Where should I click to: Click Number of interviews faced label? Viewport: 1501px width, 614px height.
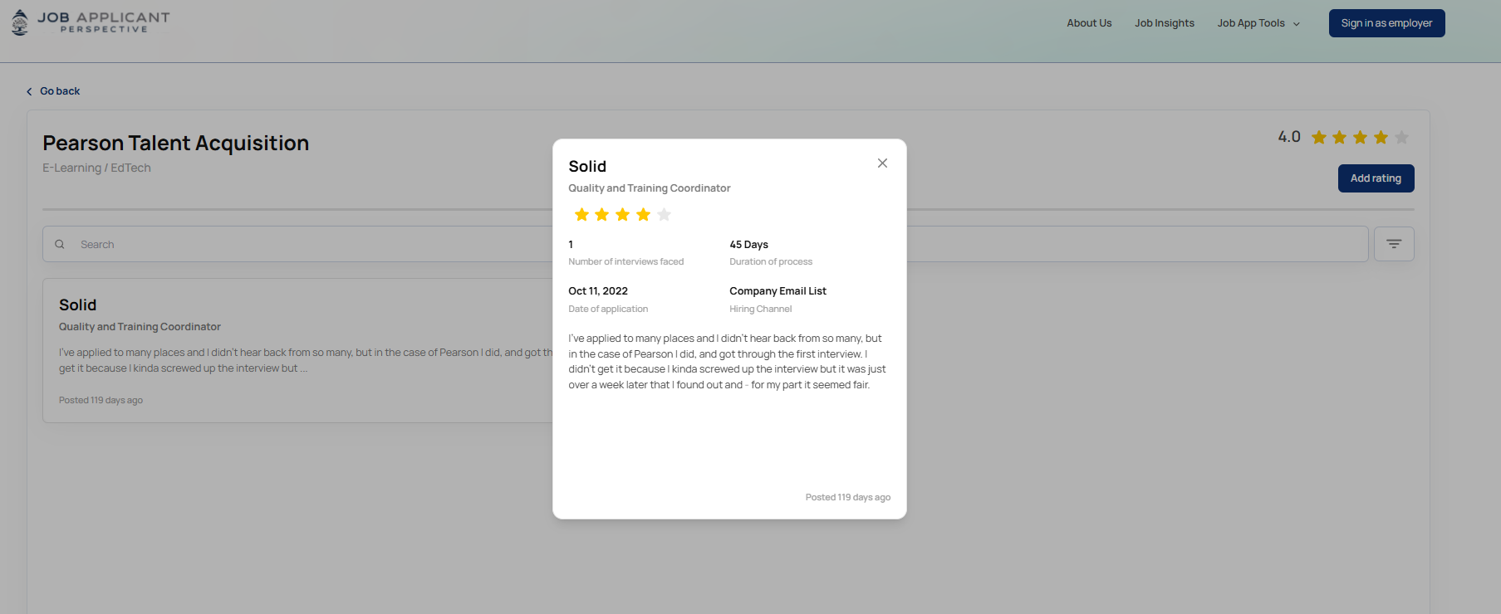click(x=626, y=262)
